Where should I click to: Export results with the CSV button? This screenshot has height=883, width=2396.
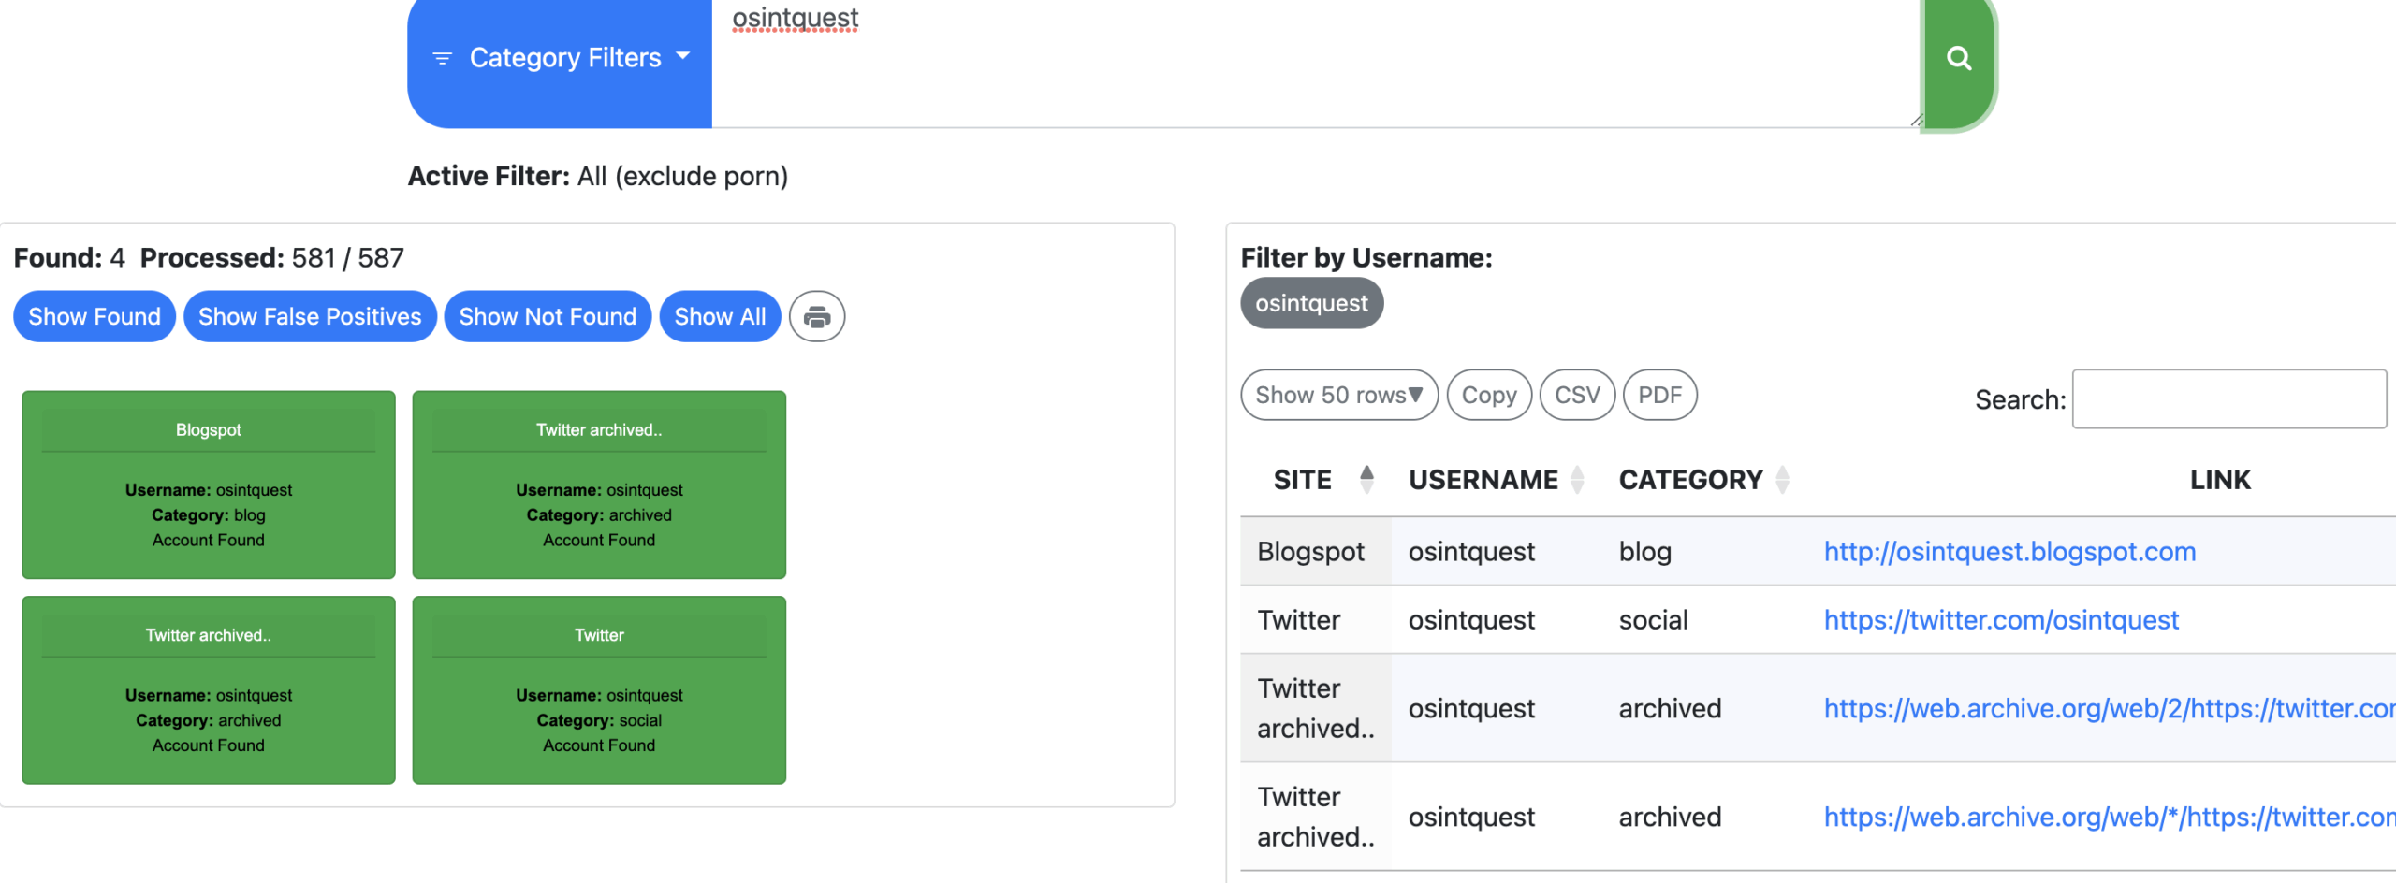[x=1577, y=395]
